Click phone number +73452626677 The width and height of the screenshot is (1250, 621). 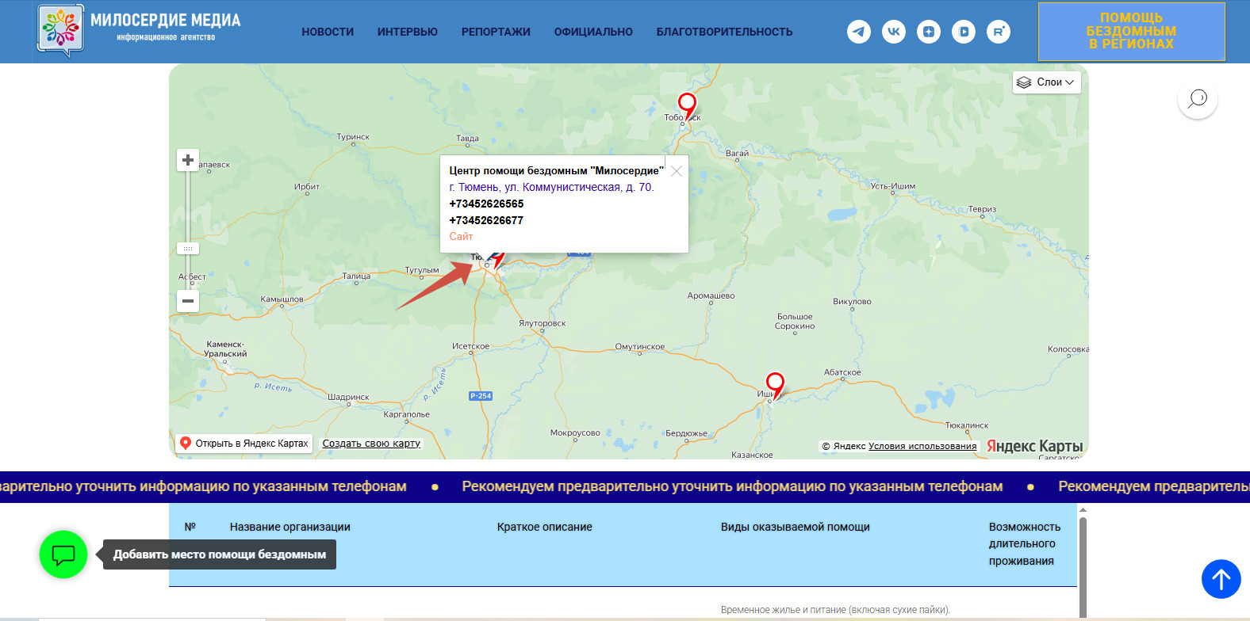pyautogui.click(x=486, y=221)
